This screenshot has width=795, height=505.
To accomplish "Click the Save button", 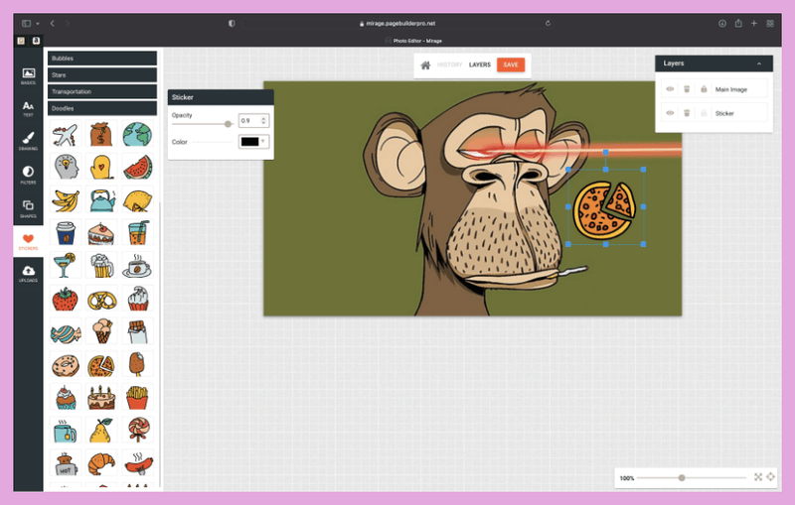I will tap(511, 64).
